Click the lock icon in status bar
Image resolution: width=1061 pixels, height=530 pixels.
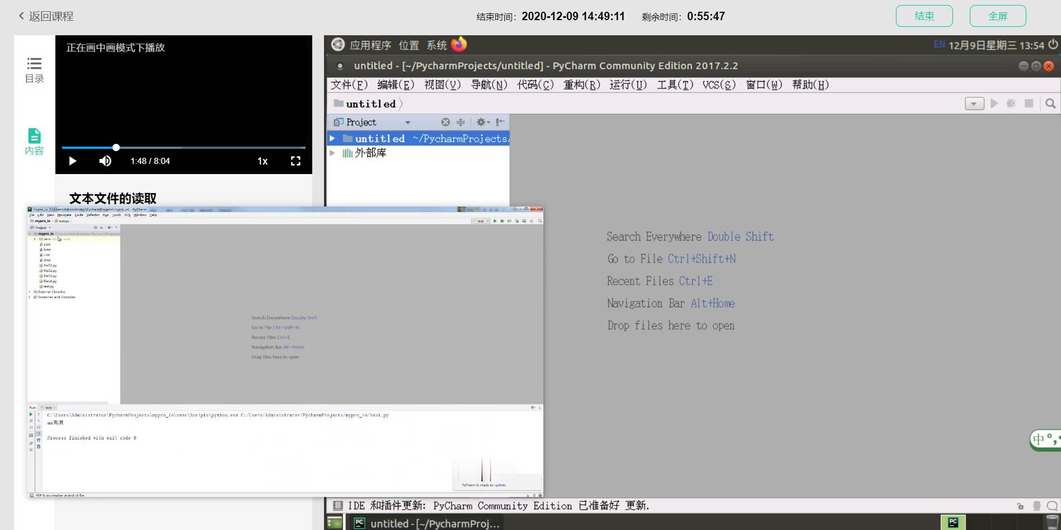coord(1020,506)
